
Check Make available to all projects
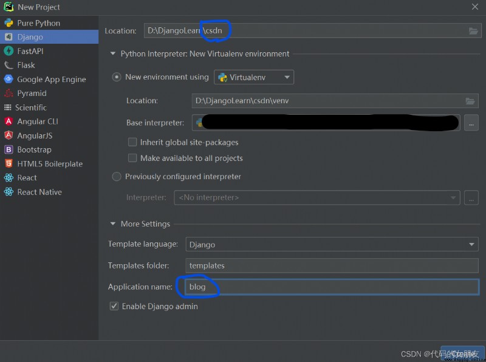coord(132,158)
